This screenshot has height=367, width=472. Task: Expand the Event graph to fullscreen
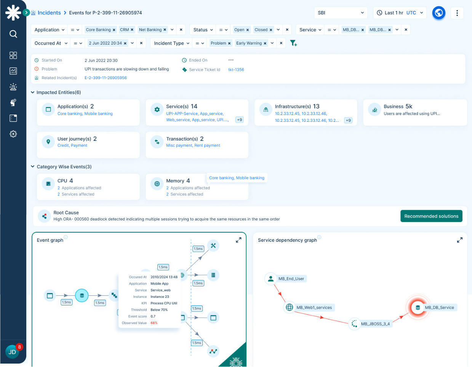238,240
